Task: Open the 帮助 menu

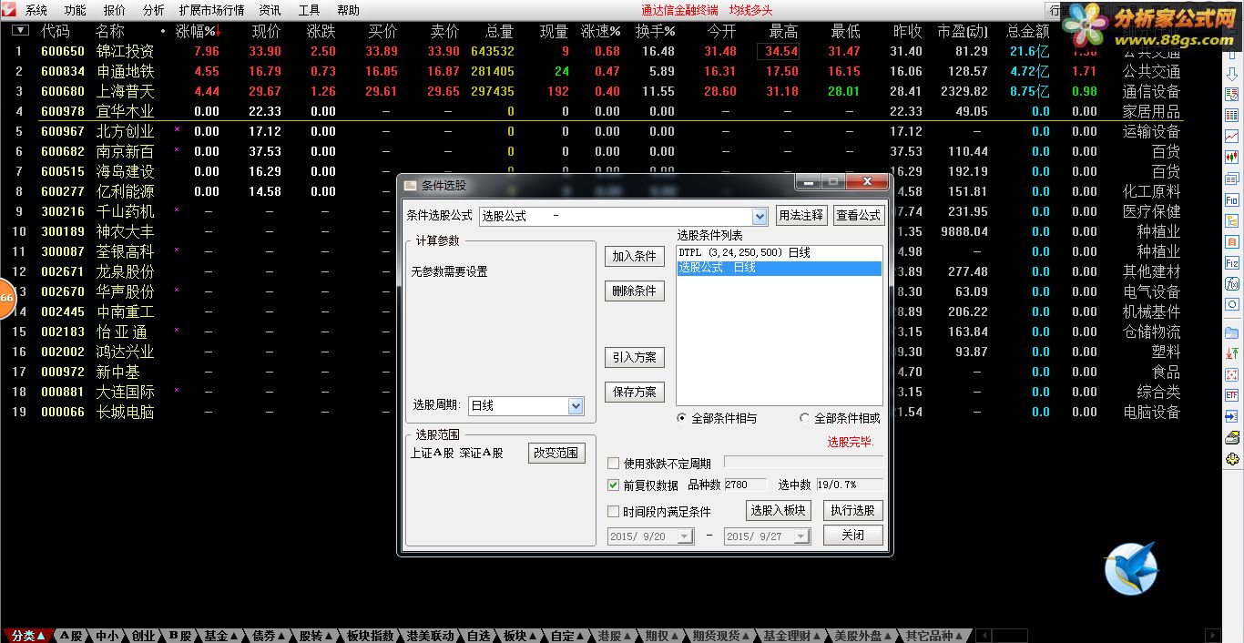Action: pyautogui.click(x=348, y=10)
